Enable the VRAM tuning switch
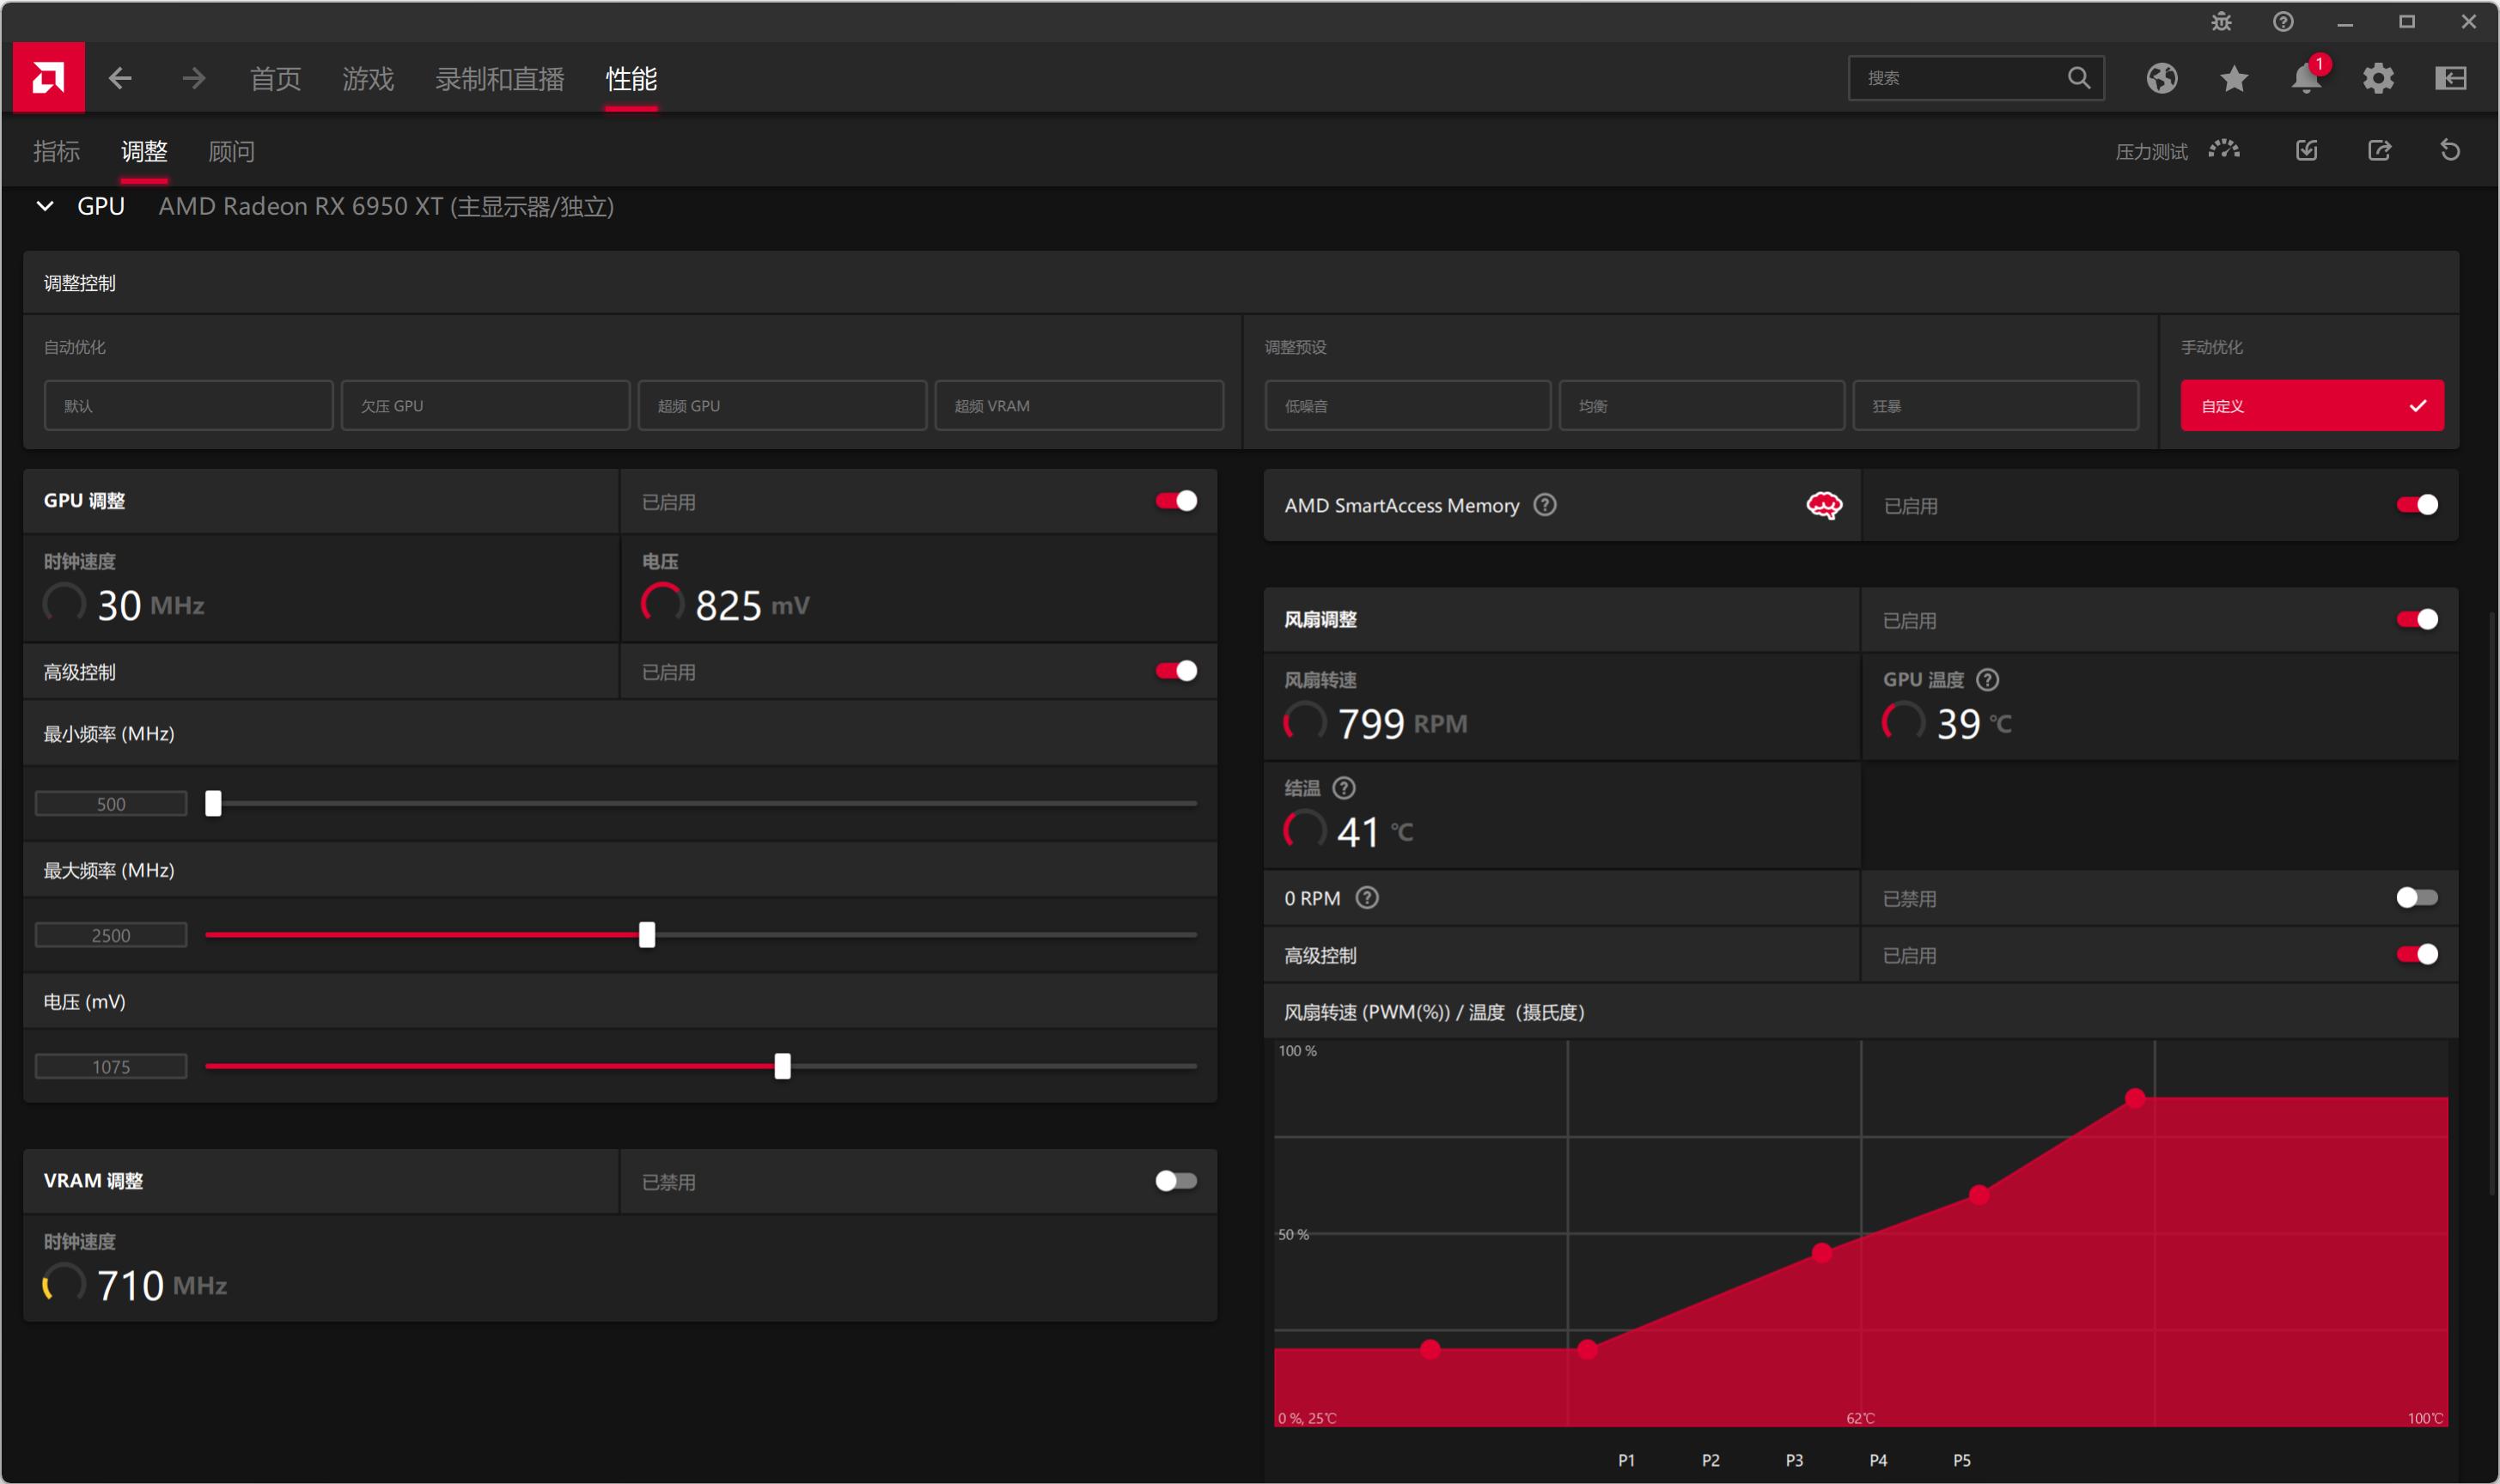 tap(1175, 1181)
